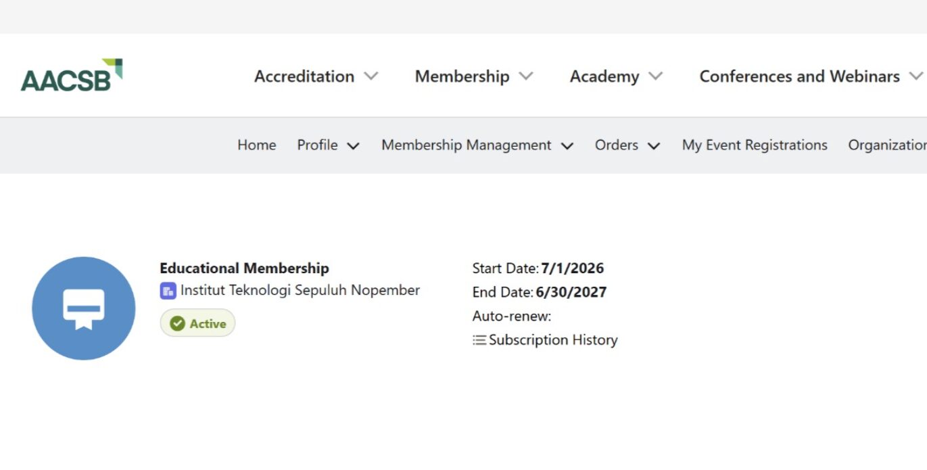This screenshot has width=927, height=470.
Task: Click the Educational Membership title
Action: click(244, 268)
